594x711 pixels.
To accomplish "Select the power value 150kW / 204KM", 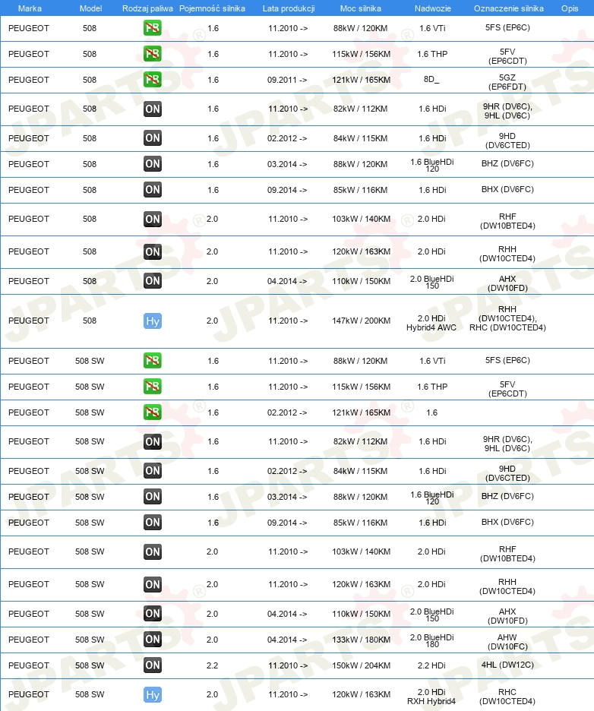I will coord(361,665).
